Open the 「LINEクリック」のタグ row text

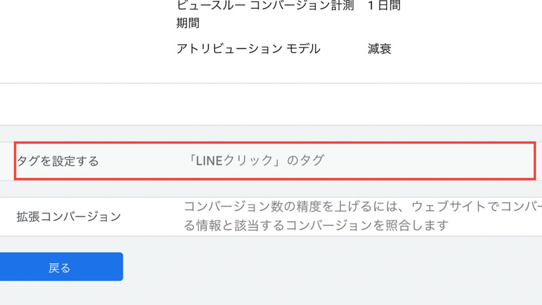pos(255,160)
